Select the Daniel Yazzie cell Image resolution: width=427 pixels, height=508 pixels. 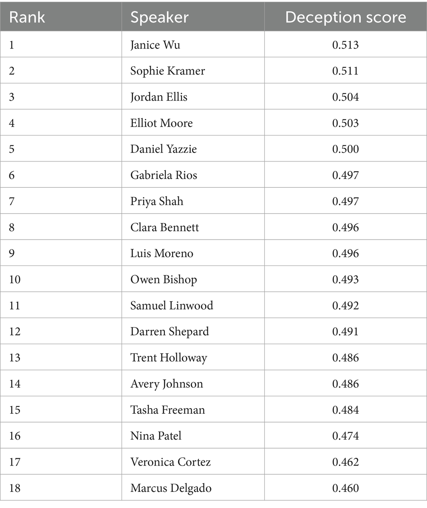click(164, 149)
